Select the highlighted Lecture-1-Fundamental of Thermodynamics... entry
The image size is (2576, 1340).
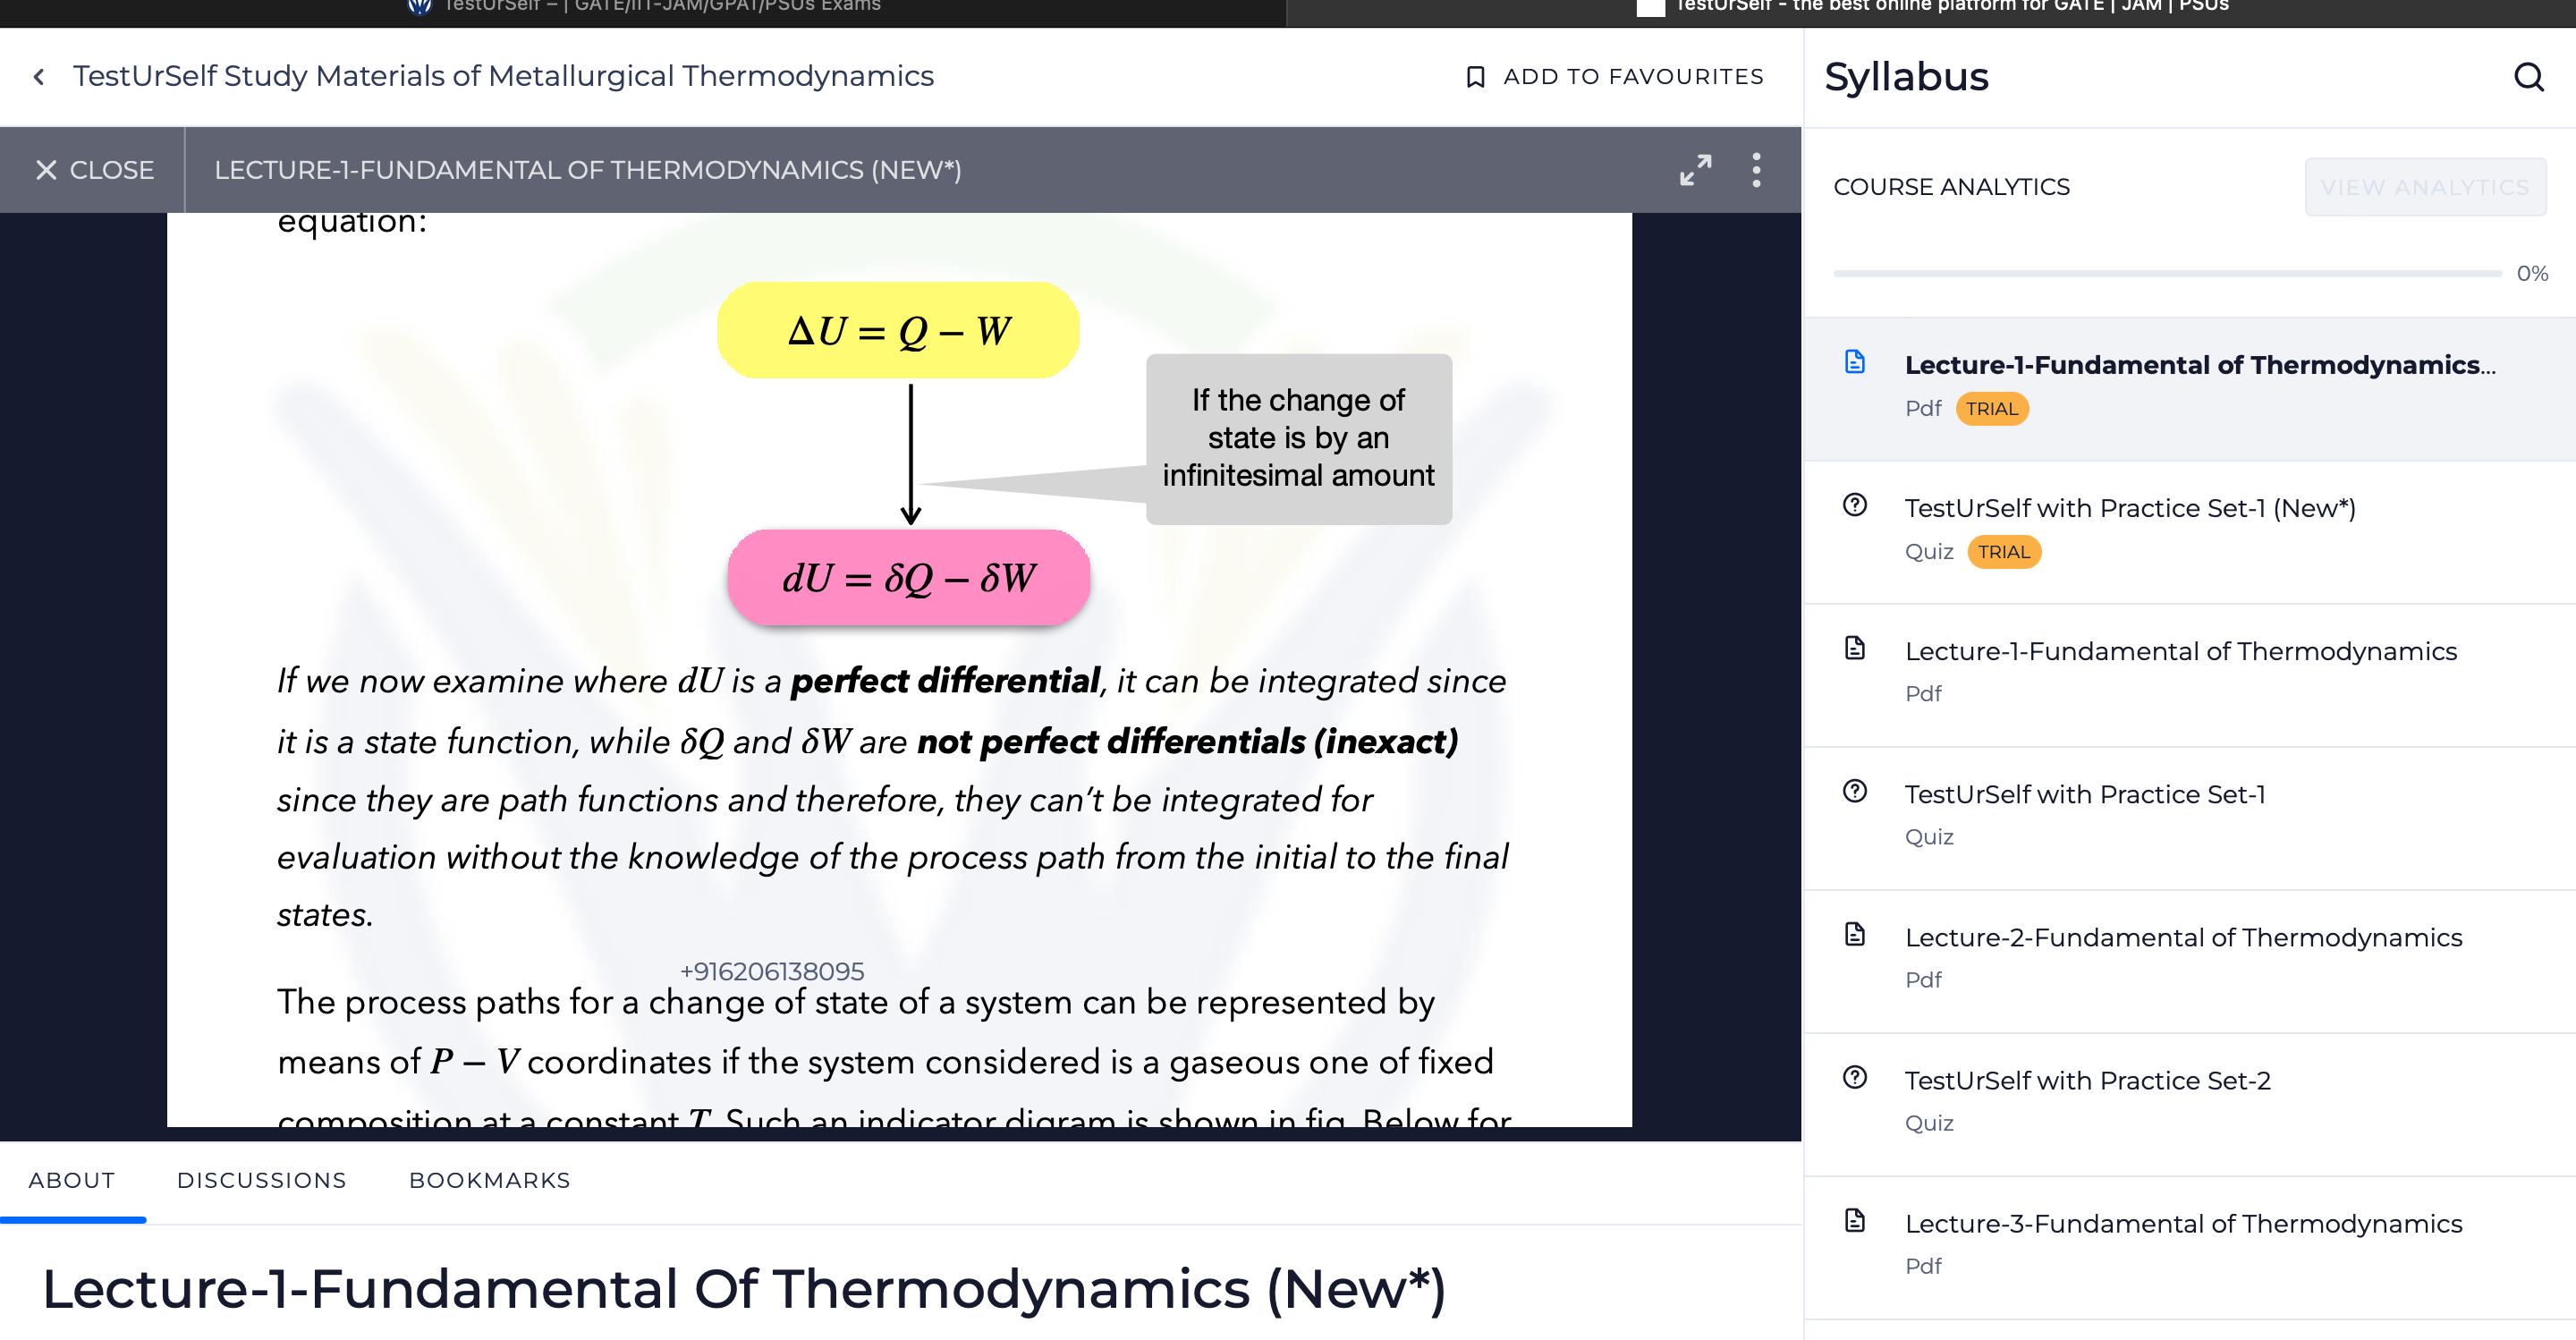(x=2189, y=389)
